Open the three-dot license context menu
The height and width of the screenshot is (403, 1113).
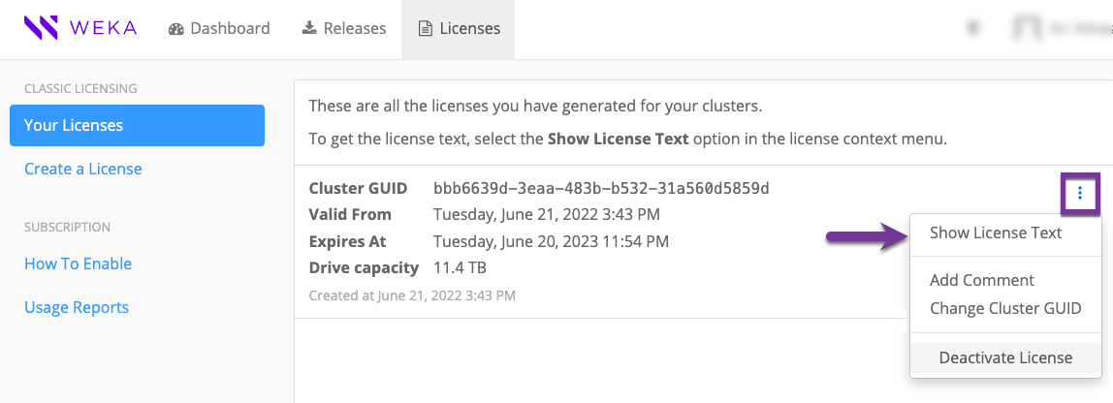point(1079,194)
